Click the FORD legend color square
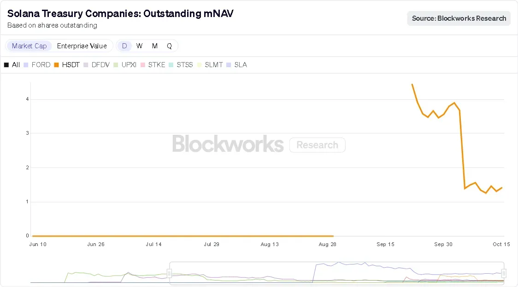 click(x=26, y=65)
